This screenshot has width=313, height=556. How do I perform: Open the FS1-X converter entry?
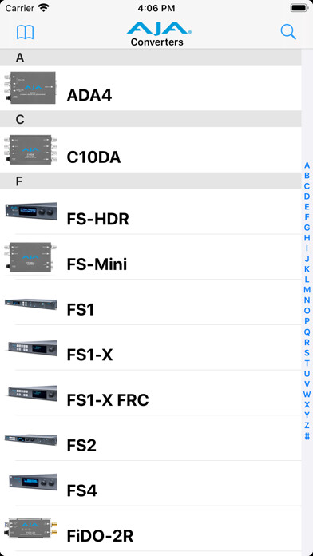click(151, 347)
